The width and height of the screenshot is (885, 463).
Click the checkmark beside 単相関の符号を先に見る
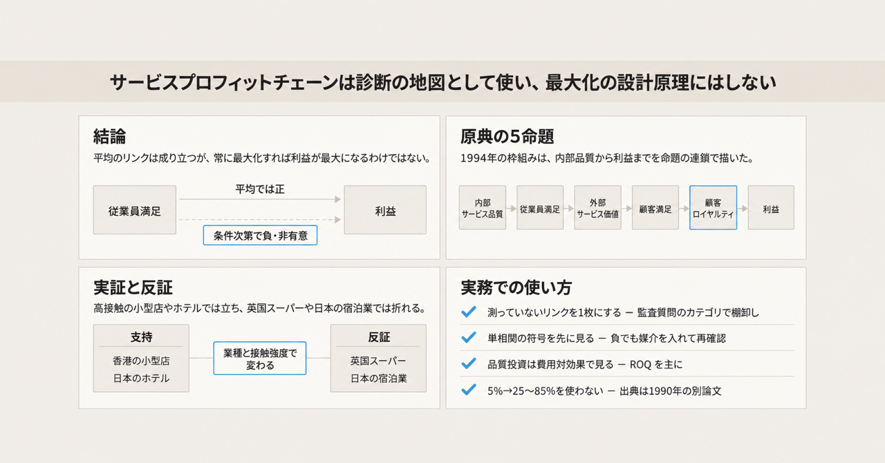tap(469, 338)
